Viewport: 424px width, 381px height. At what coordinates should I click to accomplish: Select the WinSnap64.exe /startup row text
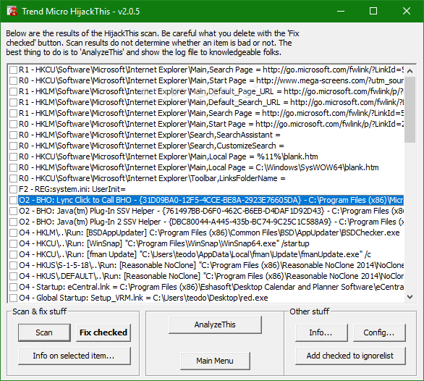164,243
